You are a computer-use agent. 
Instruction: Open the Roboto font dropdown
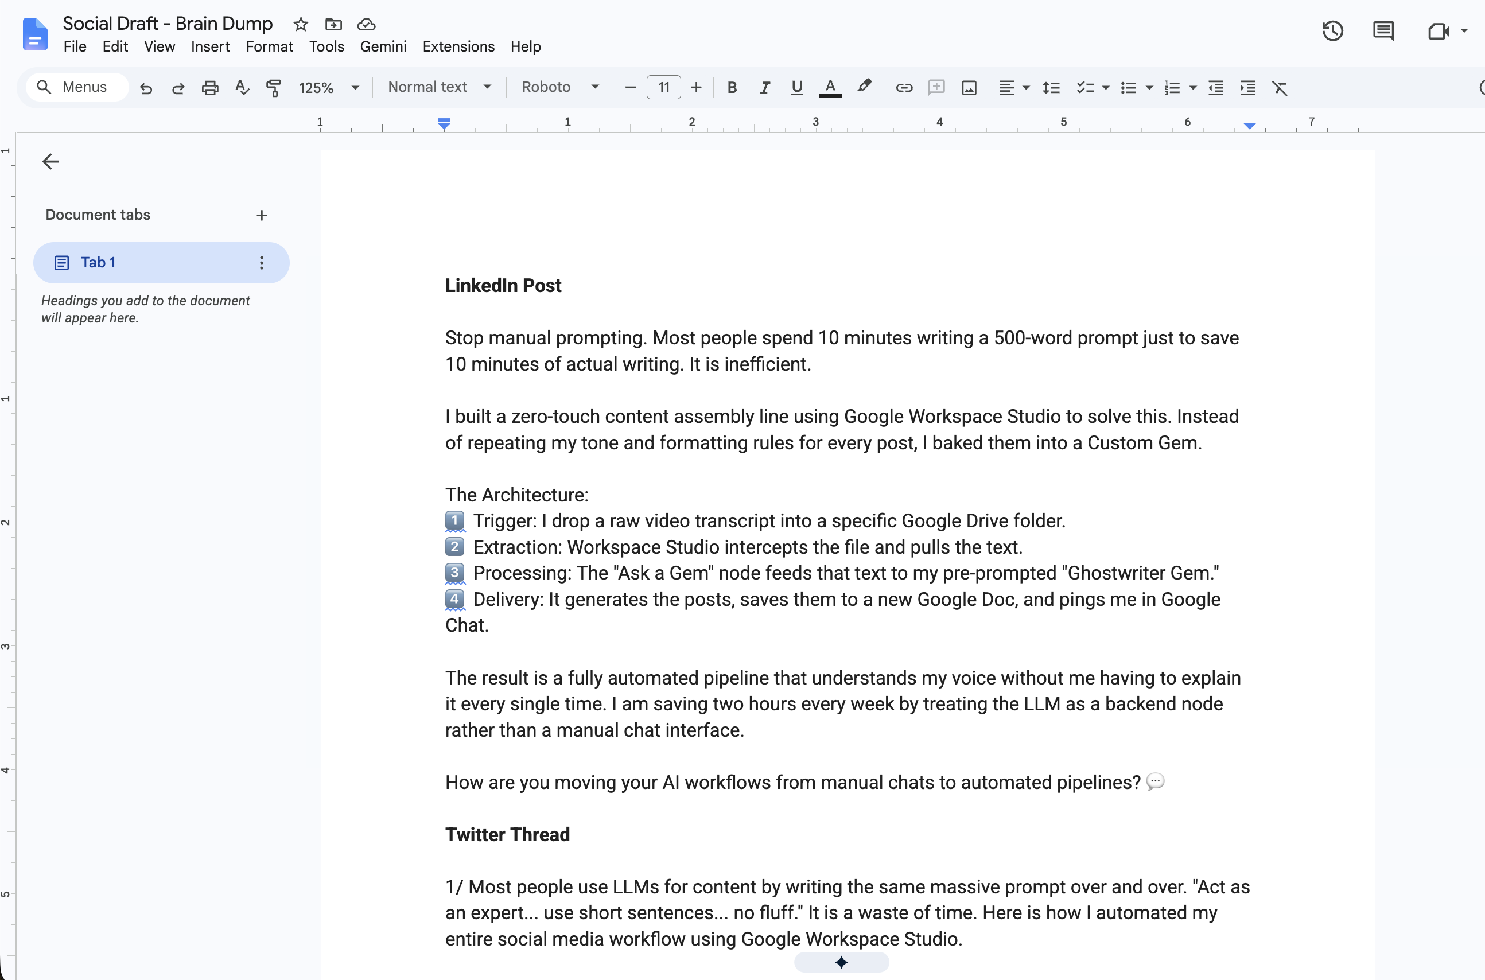[x=560, y=87]
